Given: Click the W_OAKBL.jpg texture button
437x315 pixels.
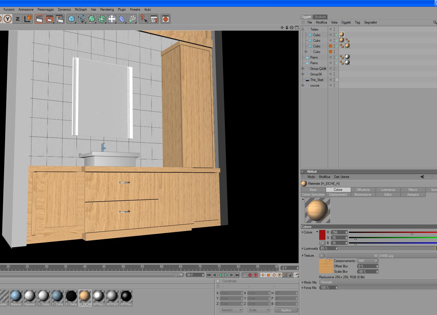Looking at the screenshot, I should click(x=381, y=256).
